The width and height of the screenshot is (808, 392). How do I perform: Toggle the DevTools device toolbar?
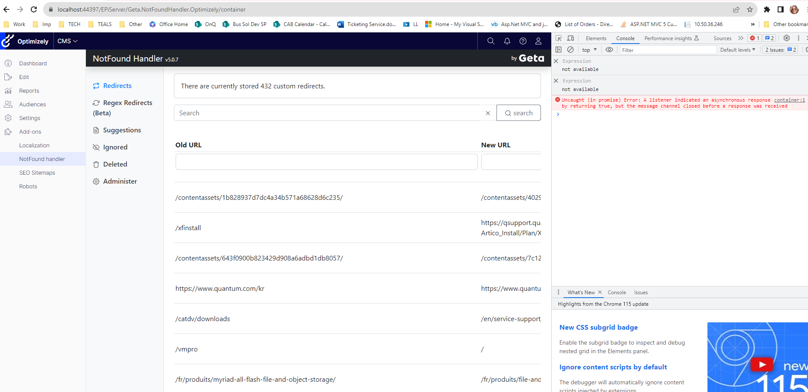click(x=570, y=38)
